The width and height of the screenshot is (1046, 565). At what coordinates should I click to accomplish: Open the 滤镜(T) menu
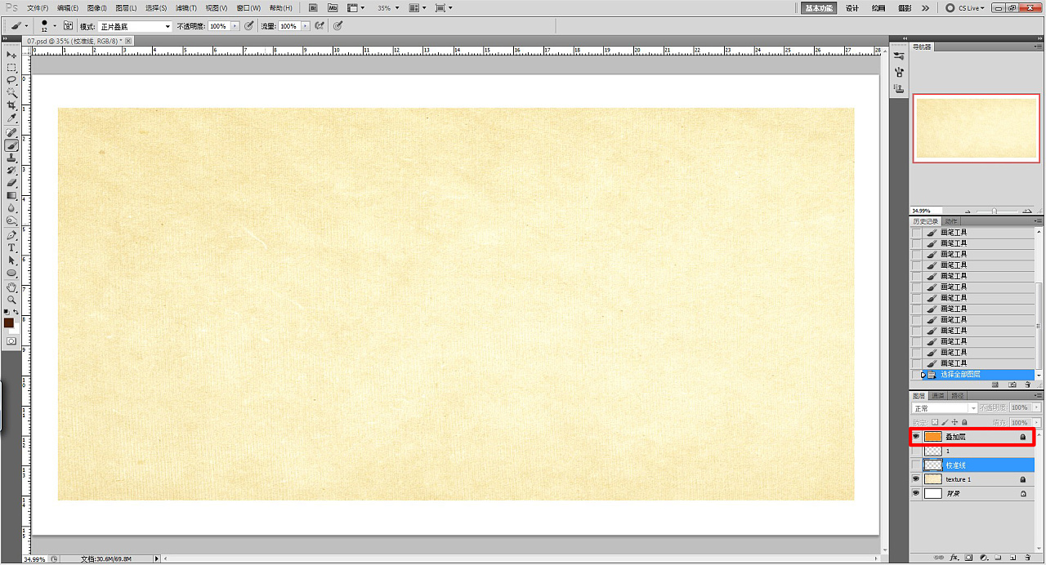(x=186, y=8)
